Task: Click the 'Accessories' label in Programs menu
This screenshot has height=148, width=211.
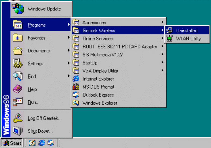Action: [x=94, y=22]
